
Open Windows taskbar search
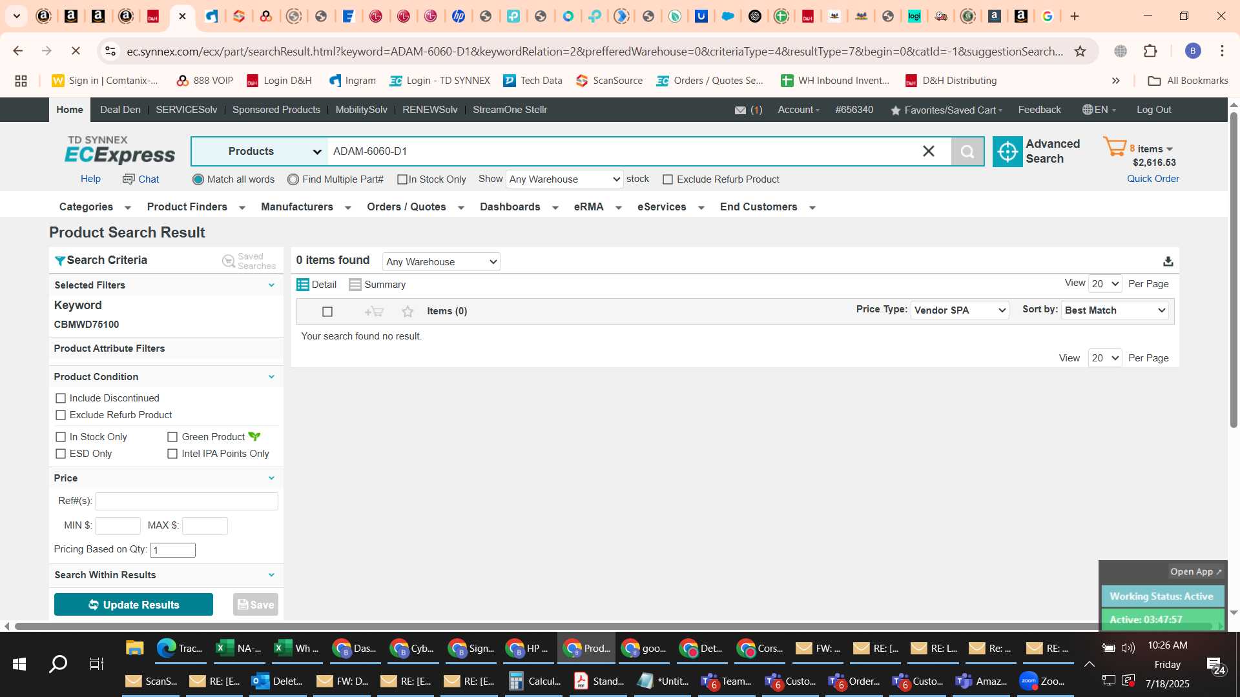pyautogui.click(x=58, y=664)
